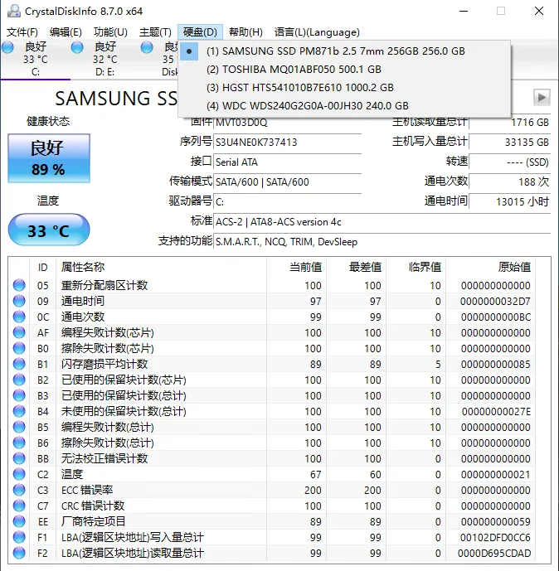Select the D: E: drive status orb
Screen dimensions: 559x571
(x=77, y=47)
